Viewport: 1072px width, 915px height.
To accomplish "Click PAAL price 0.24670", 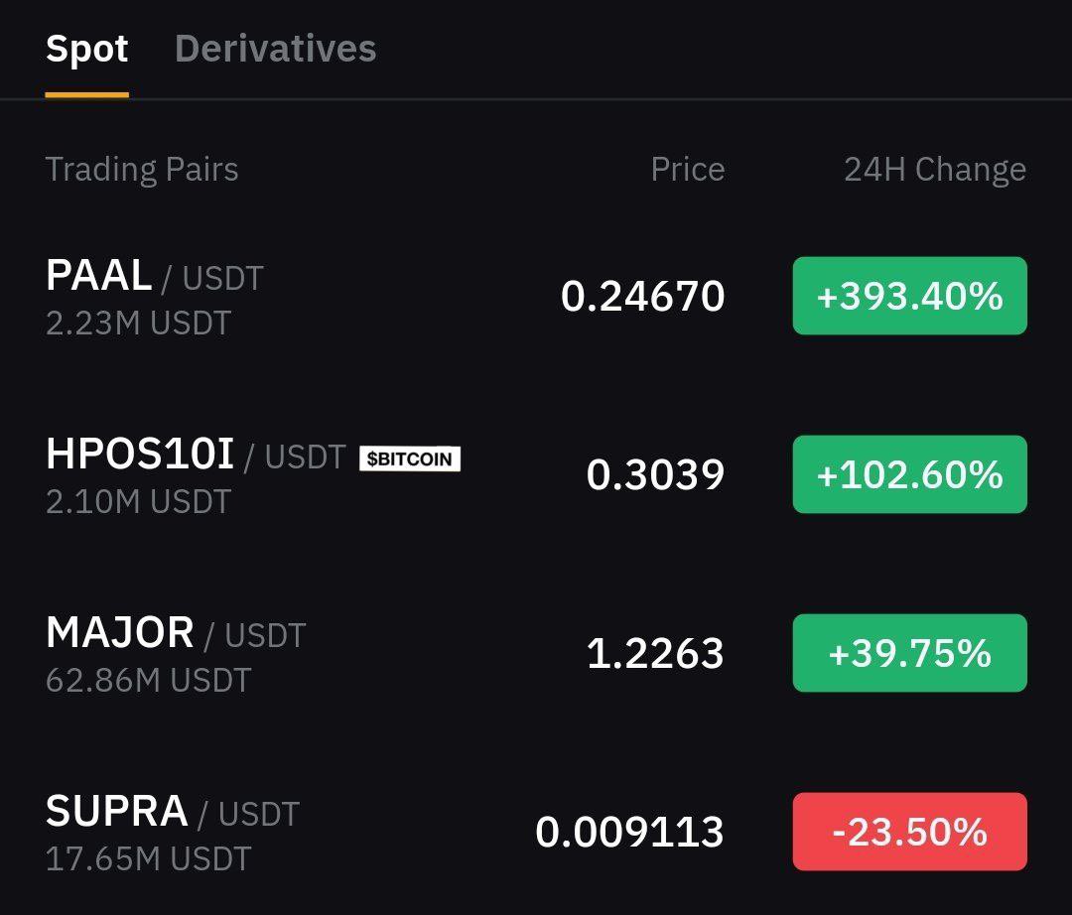I will click(642, 296).
